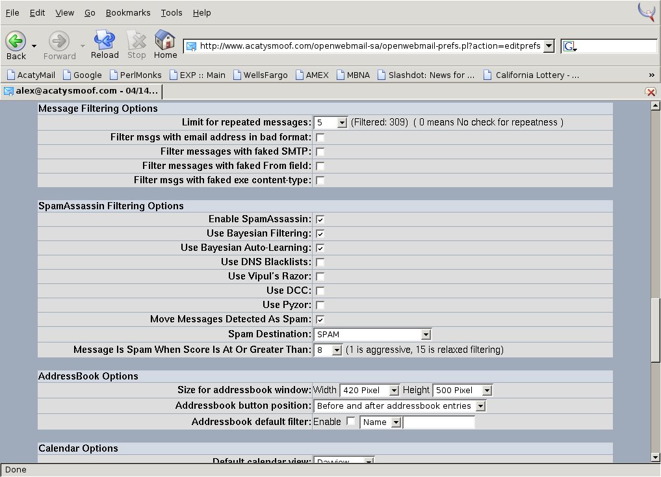Toggle Filter messages with faked SMTP

320,151
